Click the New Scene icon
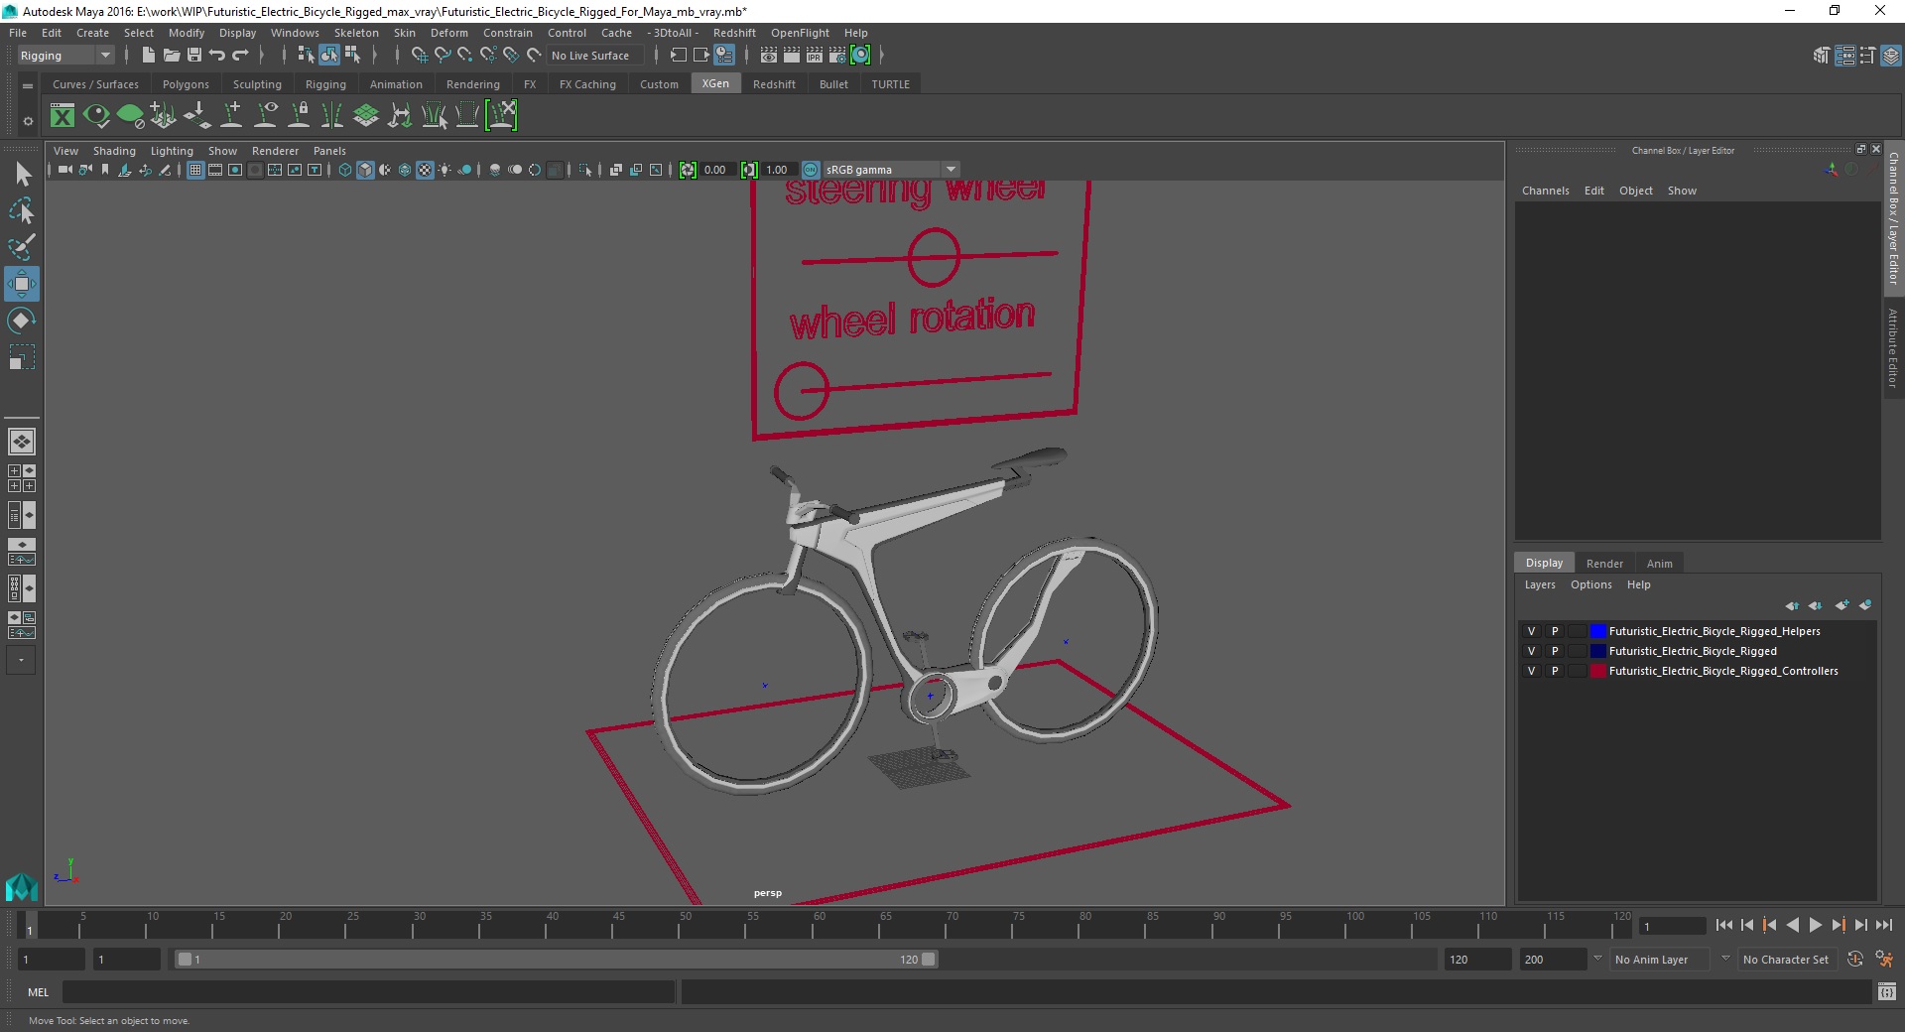 click(x=148, y=56)
